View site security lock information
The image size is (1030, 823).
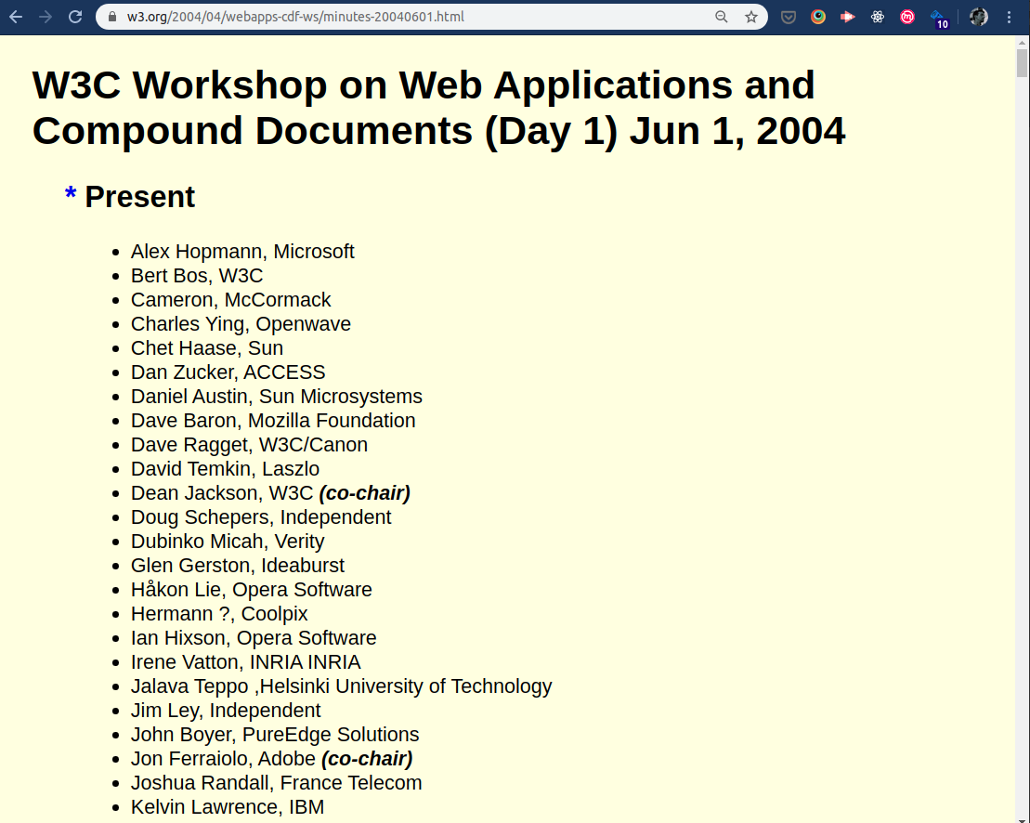click(x=112, y=17)
